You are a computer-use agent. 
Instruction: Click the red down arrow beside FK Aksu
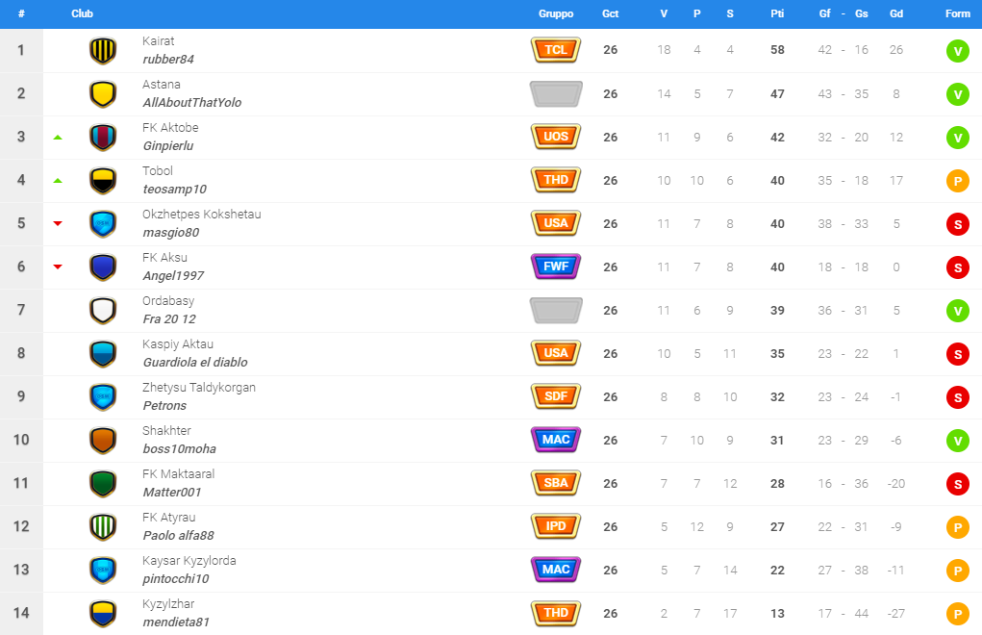pos(58,267)
